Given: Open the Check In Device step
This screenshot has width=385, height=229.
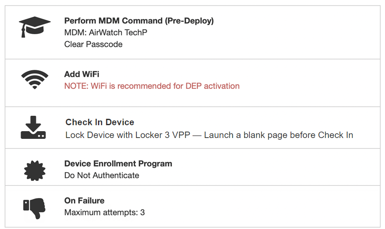Looking at the screenshot, I should (100, 122).
